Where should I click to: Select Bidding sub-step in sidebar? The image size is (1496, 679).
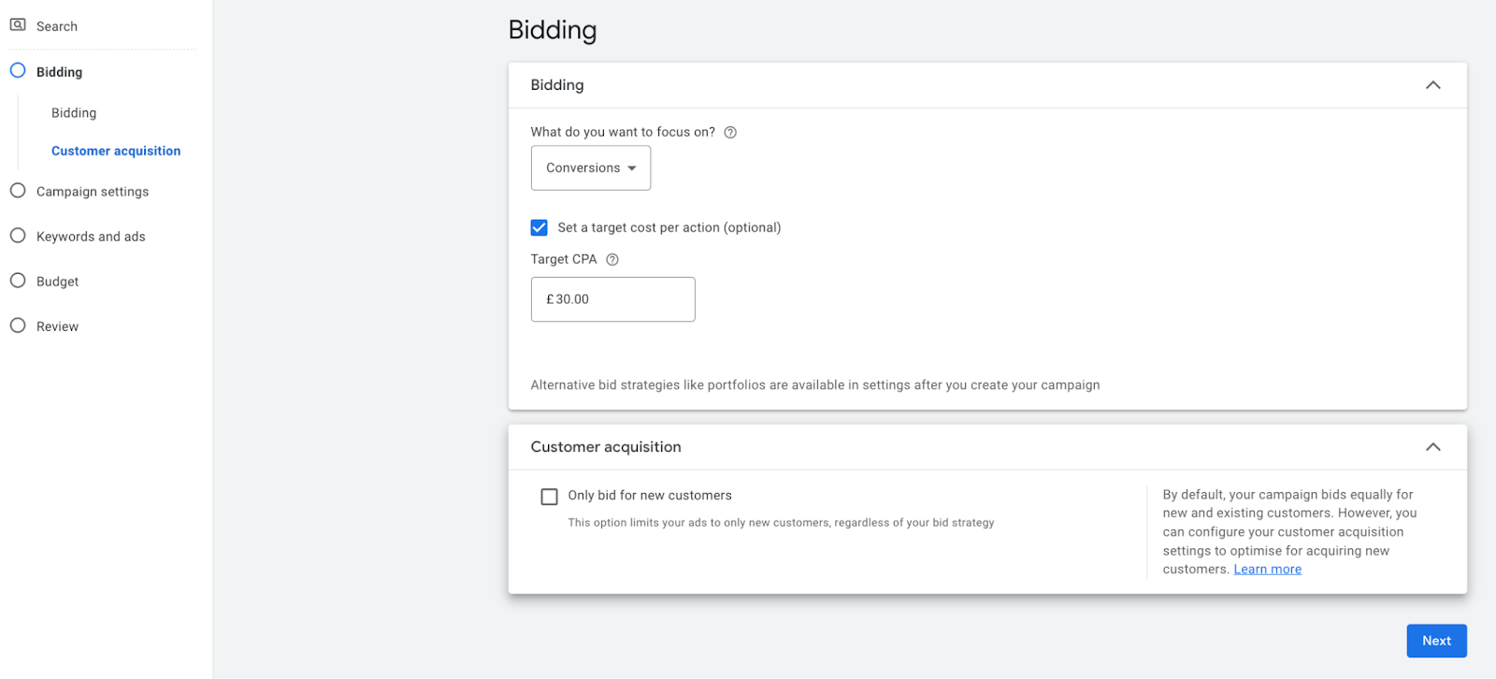(74, 113)
